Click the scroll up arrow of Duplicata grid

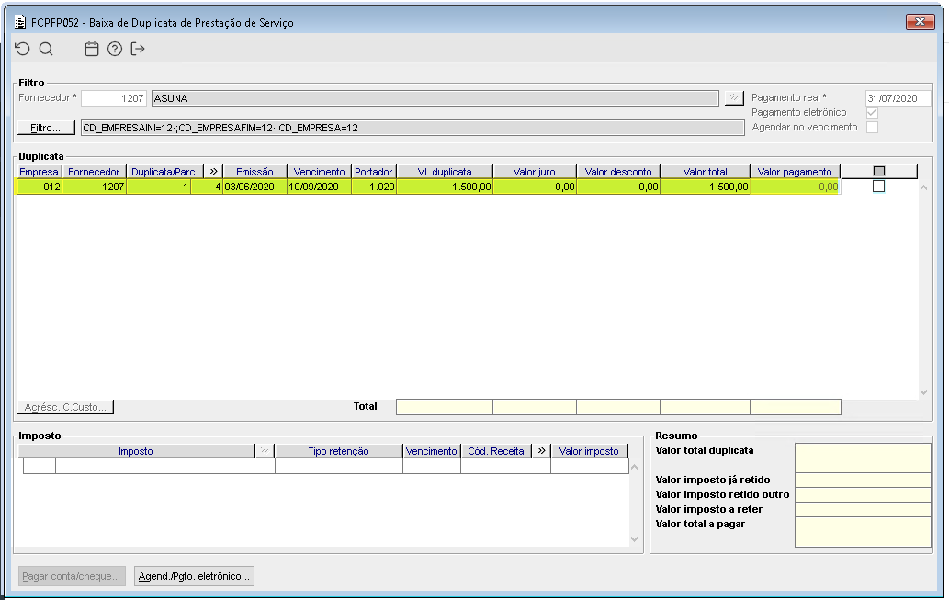pos(923,187)
